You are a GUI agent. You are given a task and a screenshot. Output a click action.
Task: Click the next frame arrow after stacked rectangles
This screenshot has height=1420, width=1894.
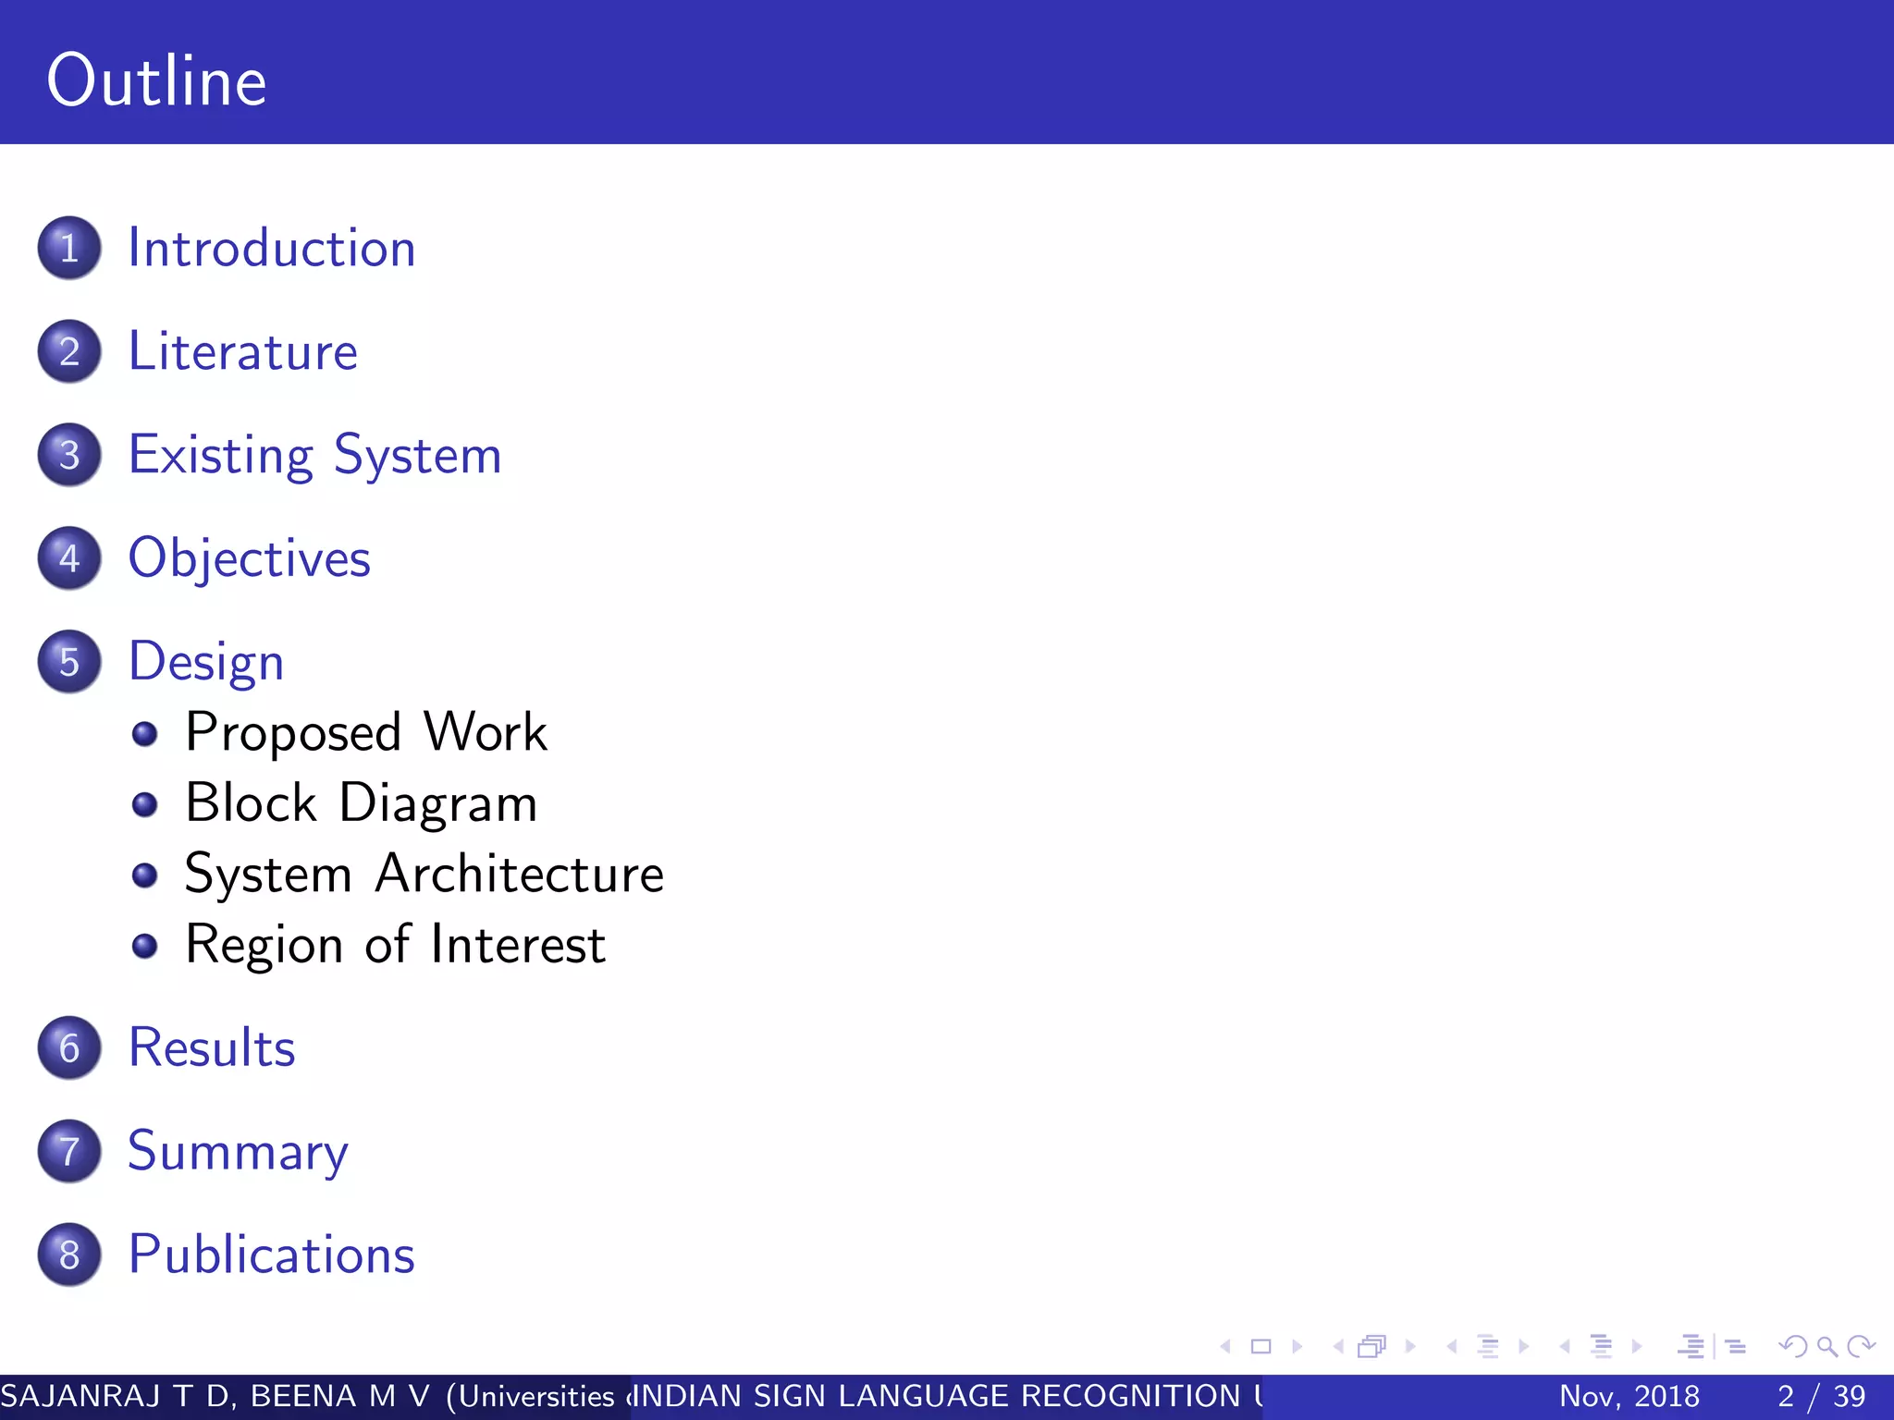pos(1410,1347)
